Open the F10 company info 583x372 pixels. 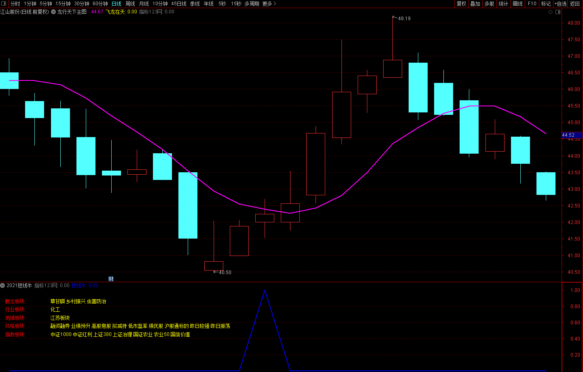[532, 4]
